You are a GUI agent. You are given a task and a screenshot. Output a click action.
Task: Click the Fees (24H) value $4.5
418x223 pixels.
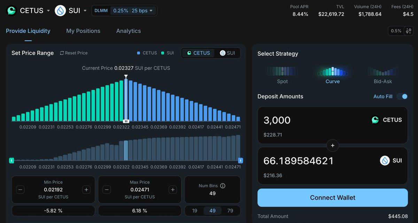point(408,14)
